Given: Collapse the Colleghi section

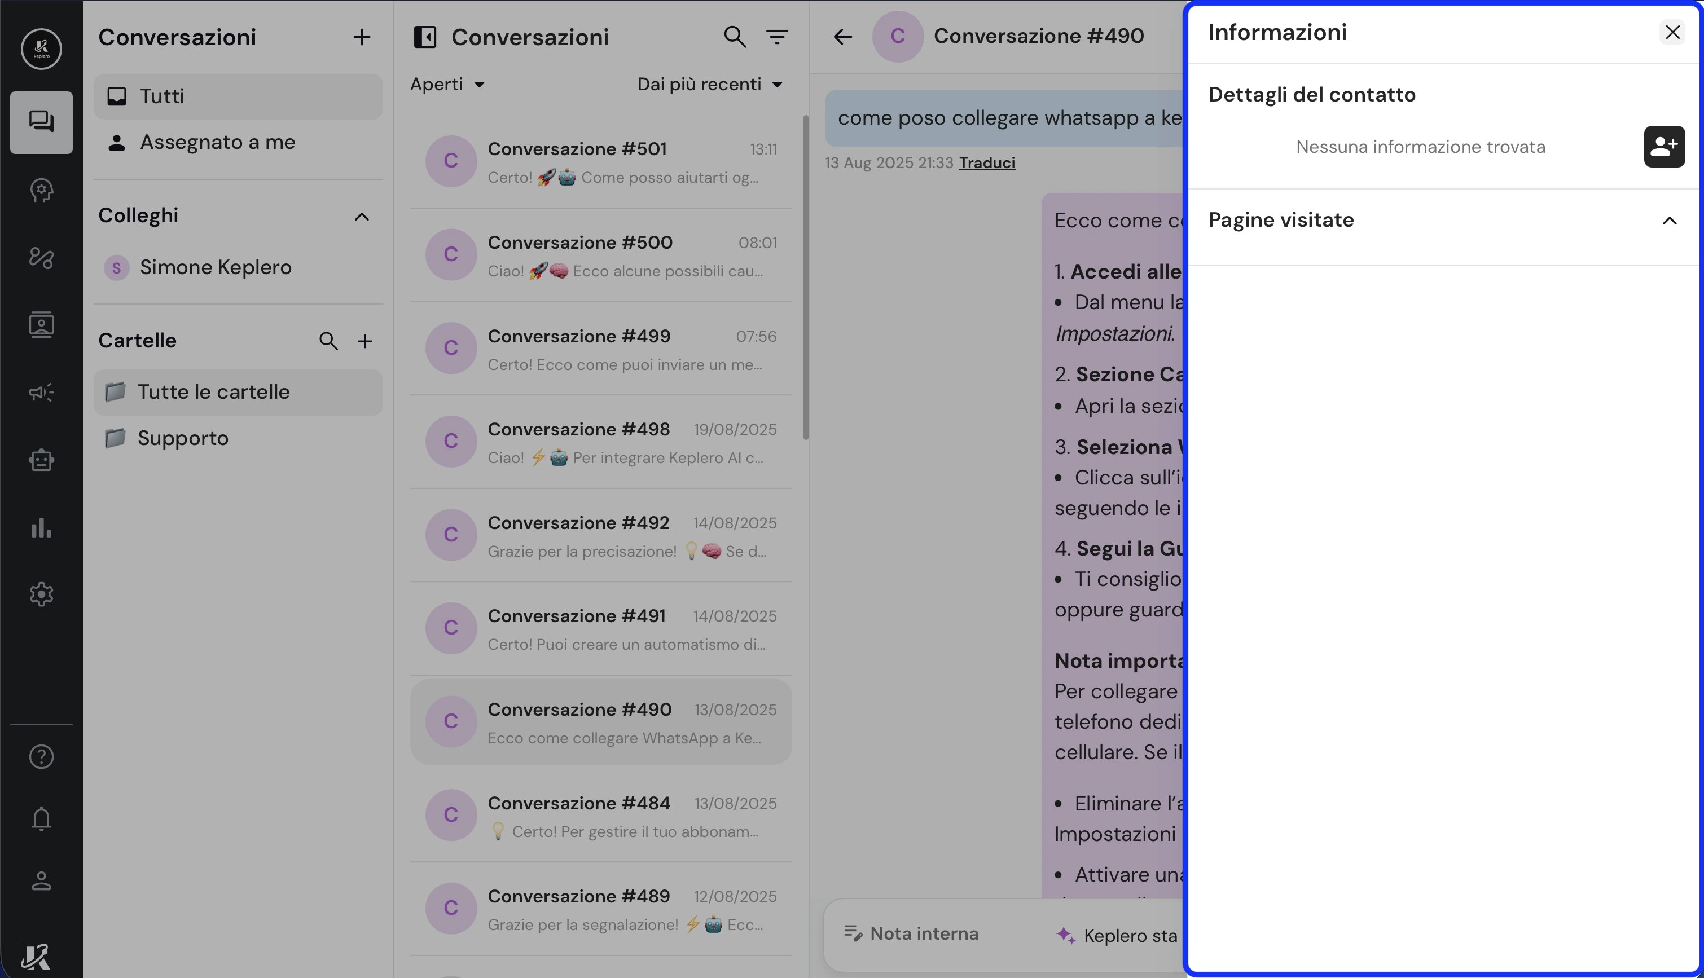Looking at the screenshot, I should pyautogui.click(x=362, y=216).
